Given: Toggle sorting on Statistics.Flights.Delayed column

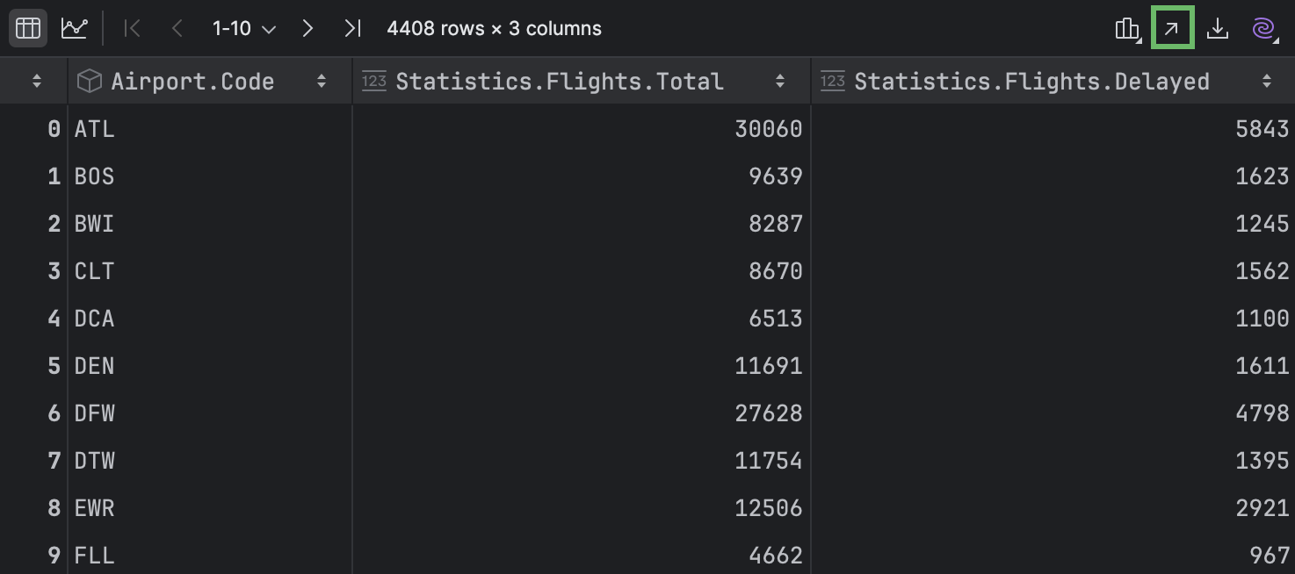Looking at the screenshot, I should pos(1266,81).
